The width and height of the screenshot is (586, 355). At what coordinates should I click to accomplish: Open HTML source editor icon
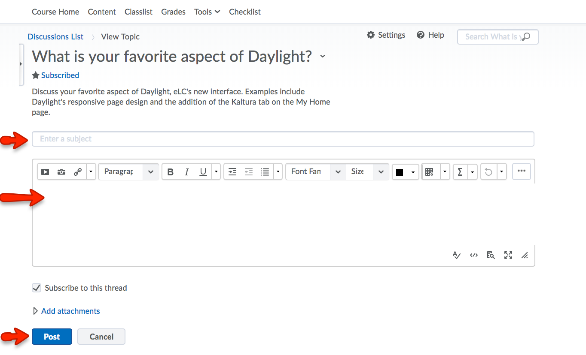point(474,255)
